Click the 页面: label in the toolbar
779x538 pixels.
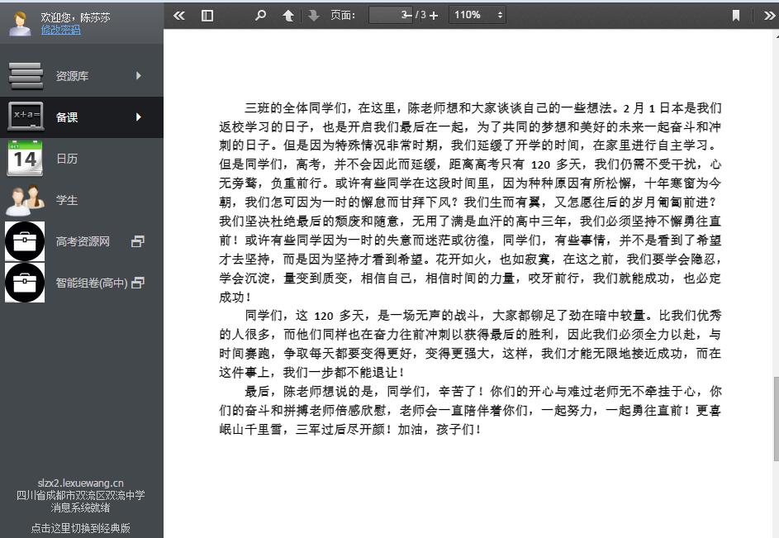(343, 16)
